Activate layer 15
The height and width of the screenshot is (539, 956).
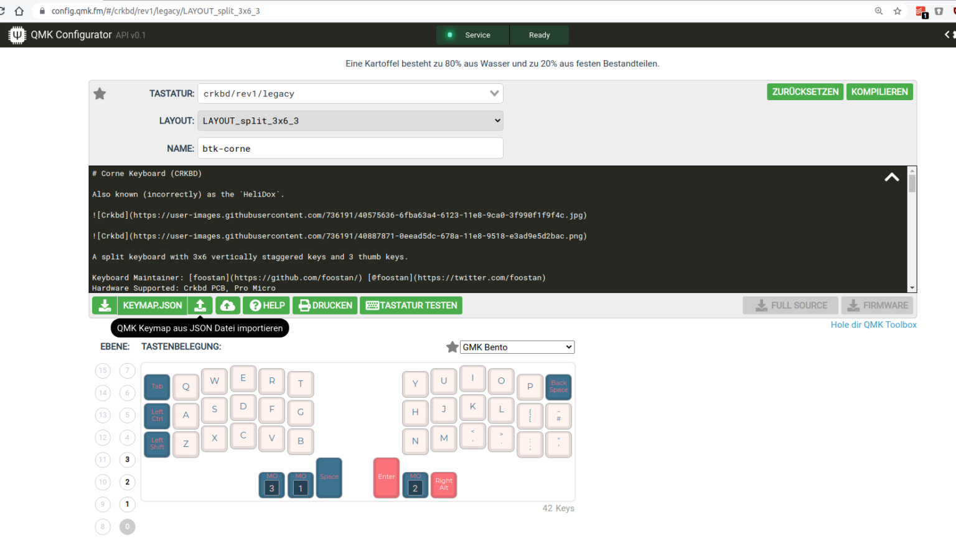(103, 371)
